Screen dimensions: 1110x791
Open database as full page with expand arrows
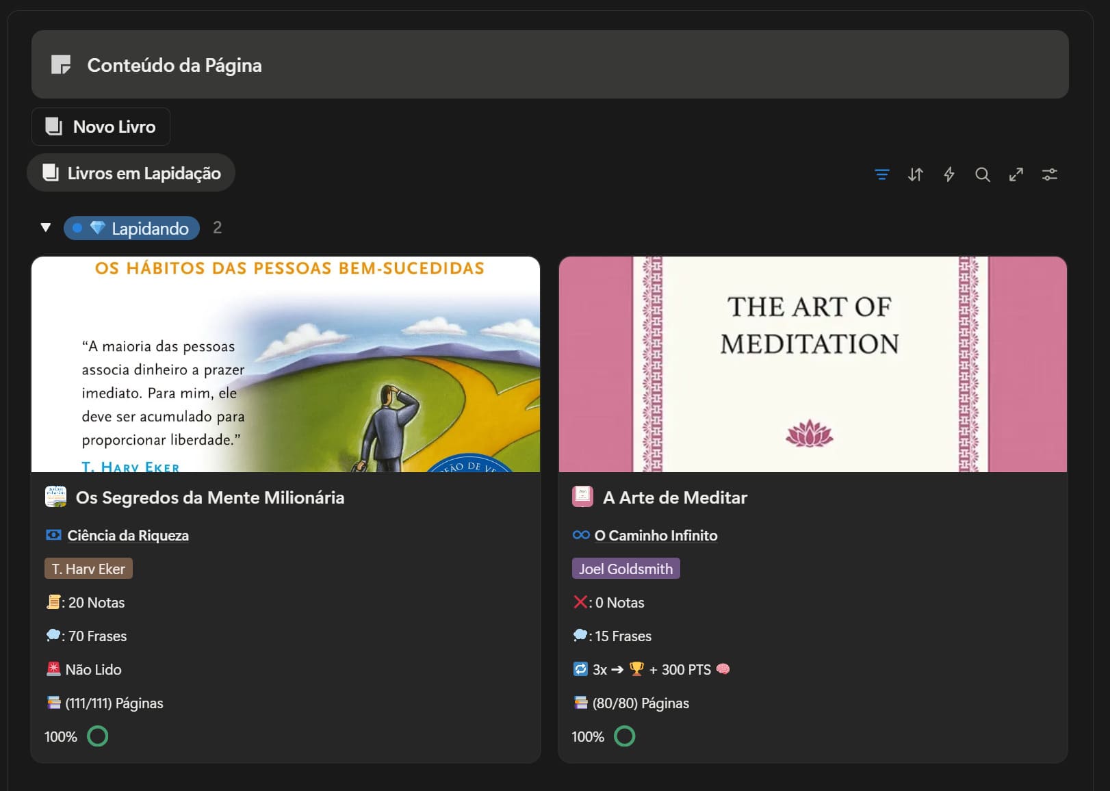pyautogui.click(x=1016, y=174)
